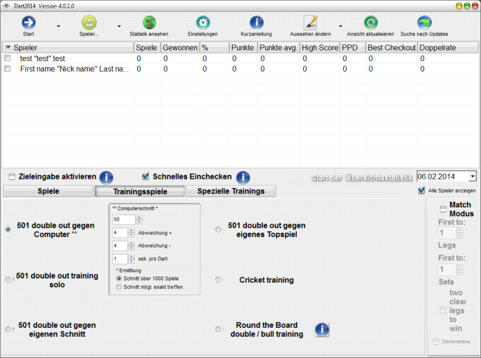Screen dimensions: 481x358
Task: Click the Start arrow icon in toolbar
Action: click(x=29, y=23)
